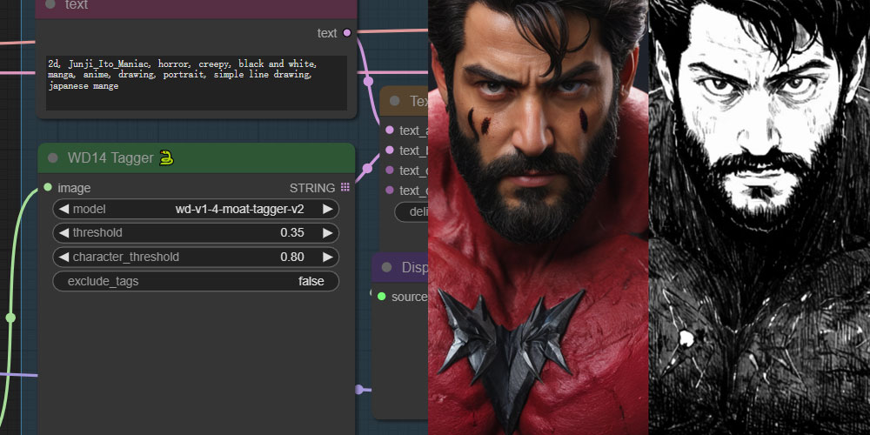Viewport: 870px width, 435px height.
Task: Advance model selection with right arrow
Action: point(327,209)
